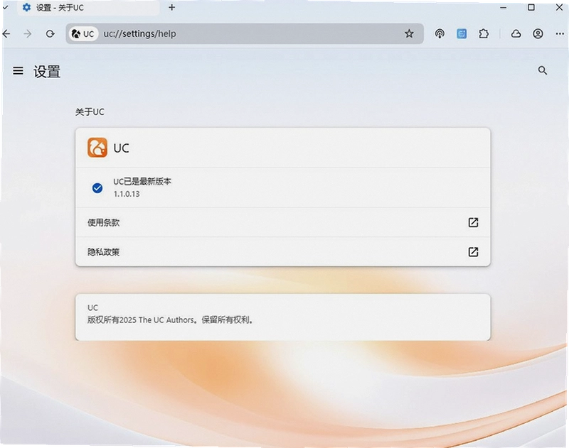Open the extensions puzzle icon
Viewport: 569px width, 448px height.
[484, 33]
